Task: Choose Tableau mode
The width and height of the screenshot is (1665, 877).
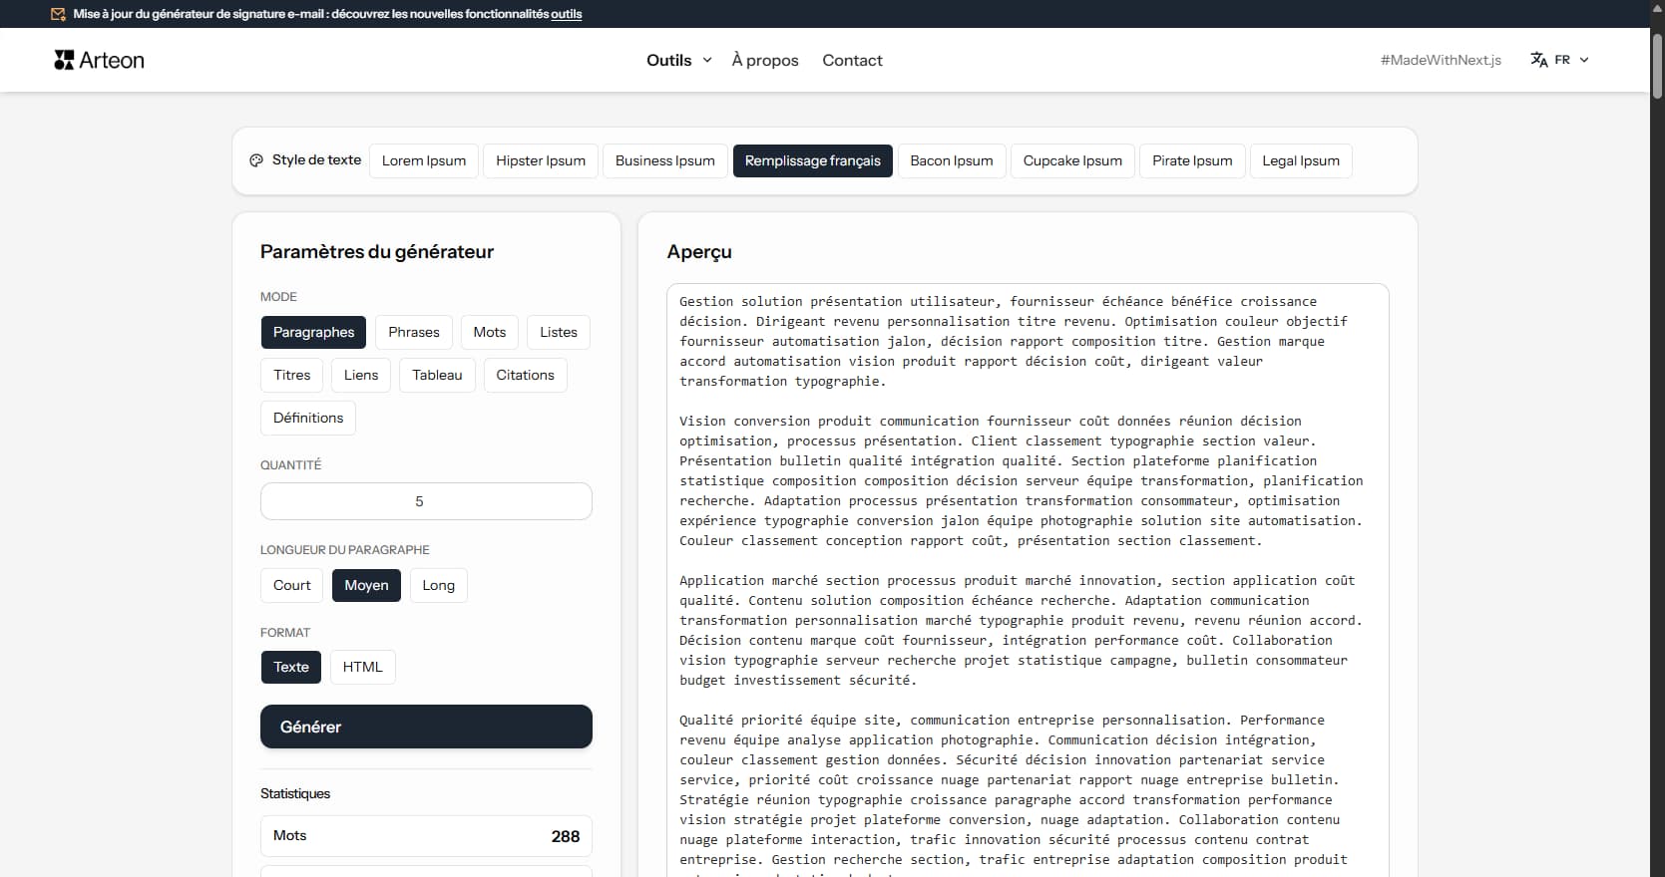Action: 437,375
